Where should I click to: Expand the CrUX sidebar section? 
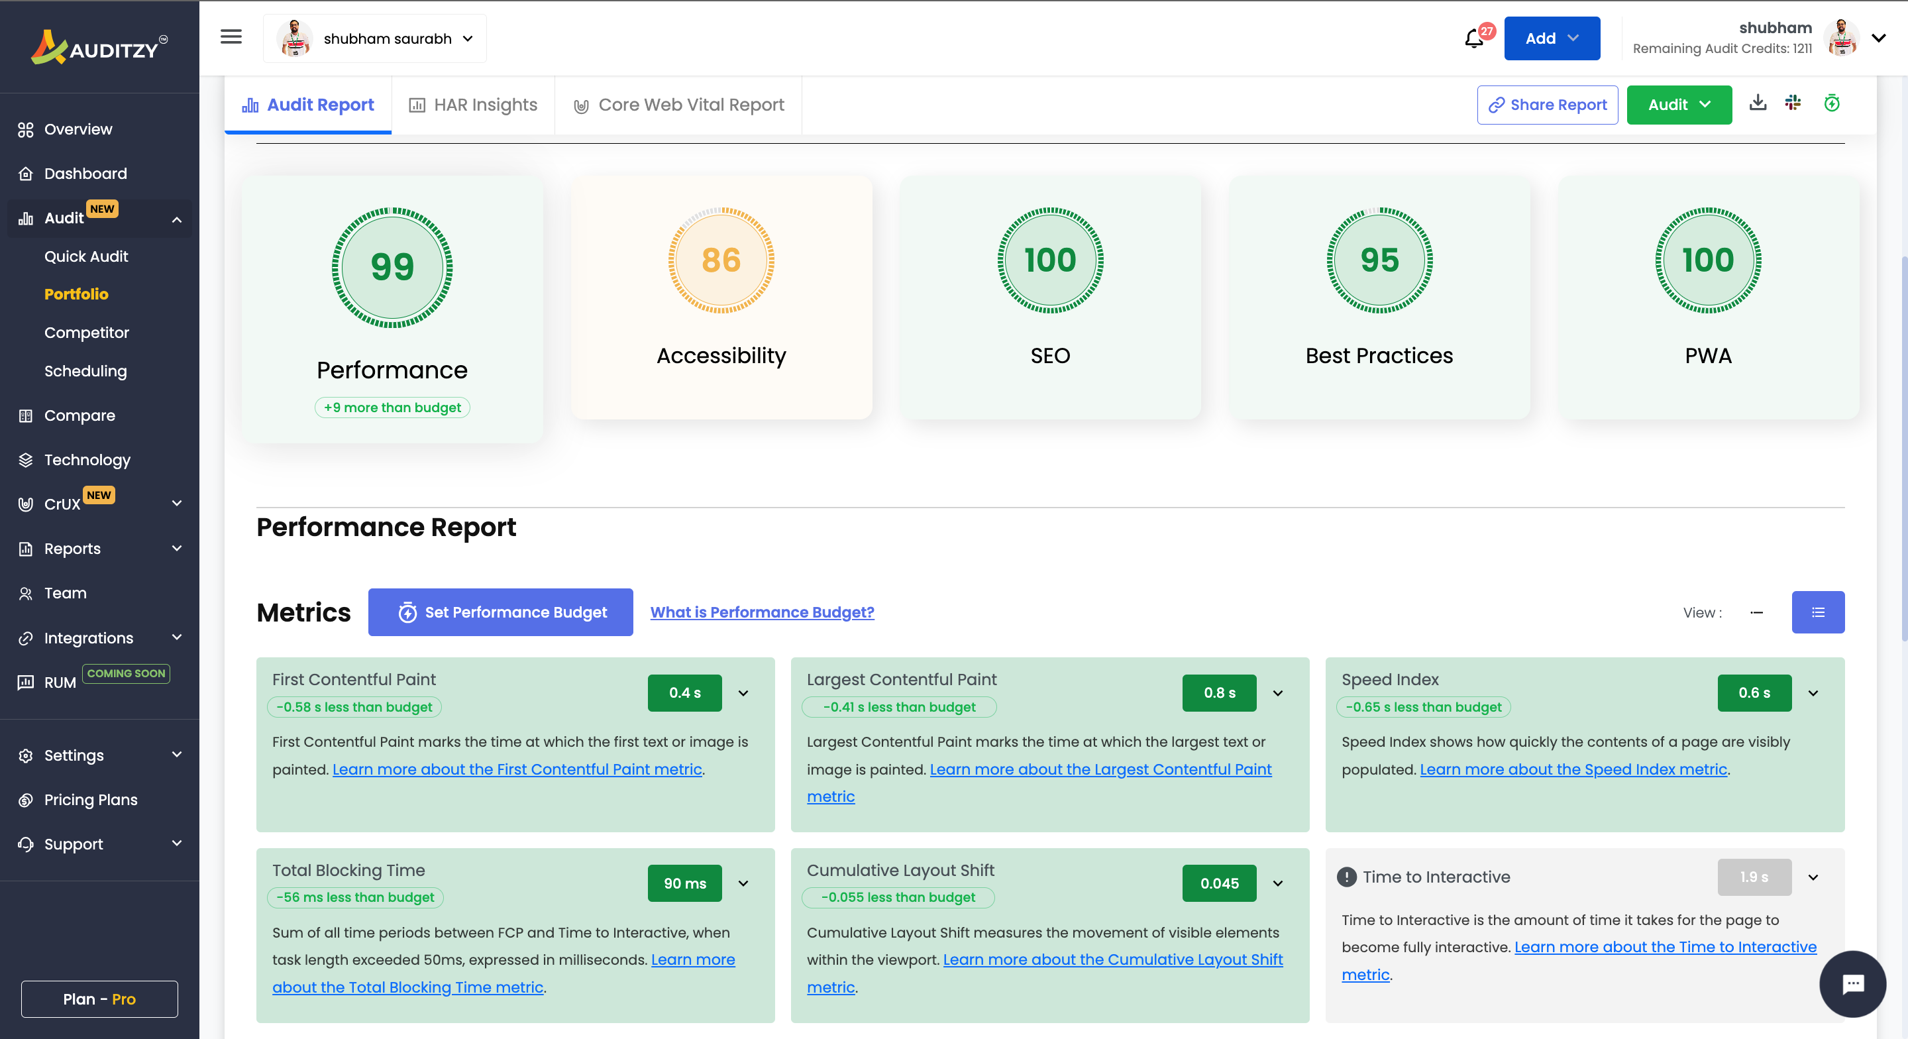pyautogui.click(x=176, y=504)
